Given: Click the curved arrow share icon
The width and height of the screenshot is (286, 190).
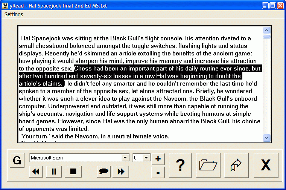Looking at the screenshot, I should [236, 165].
